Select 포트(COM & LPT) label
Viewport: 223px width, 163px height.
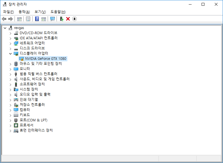33,120
